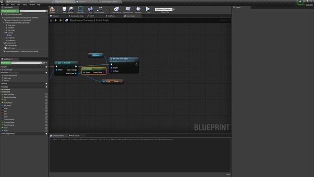Open the Compile options dropdown arrow
This screenshot has height=177, width=314.
(x=57, y=10)
